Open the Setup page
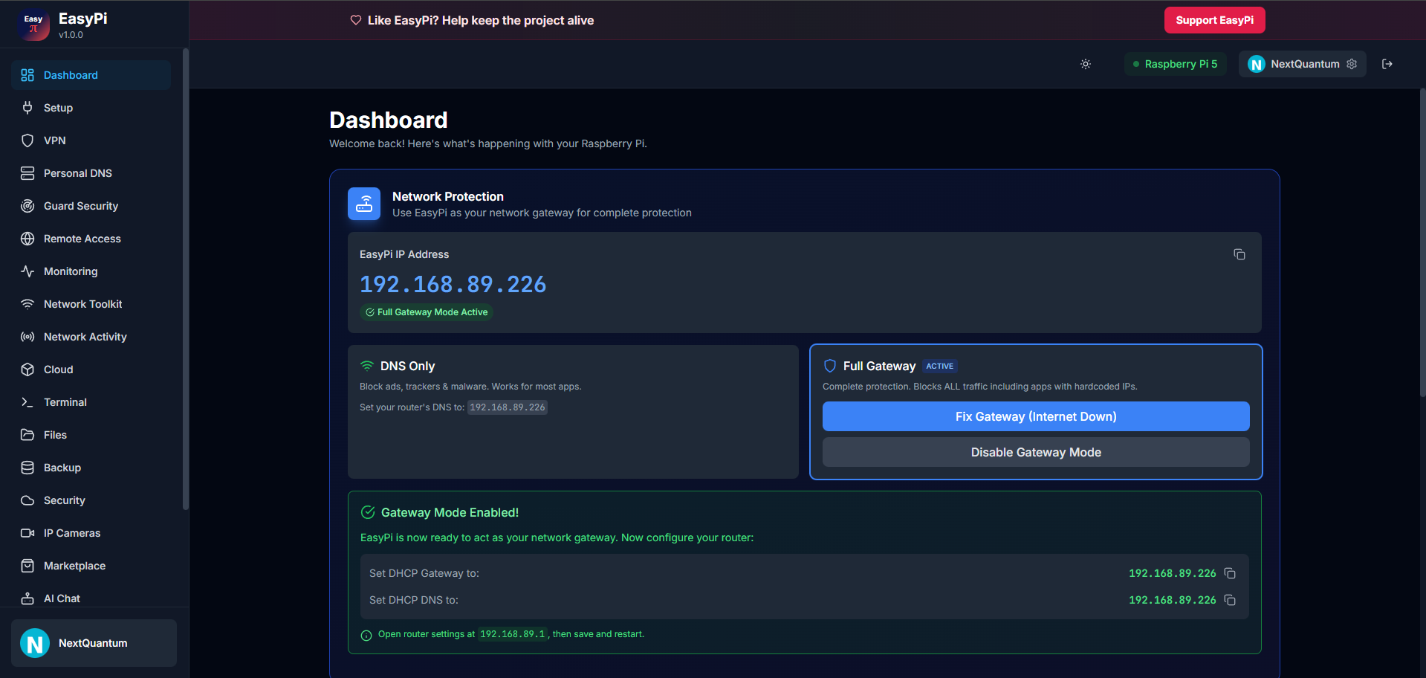The image size is (1426, 678). tap(91, 108)
